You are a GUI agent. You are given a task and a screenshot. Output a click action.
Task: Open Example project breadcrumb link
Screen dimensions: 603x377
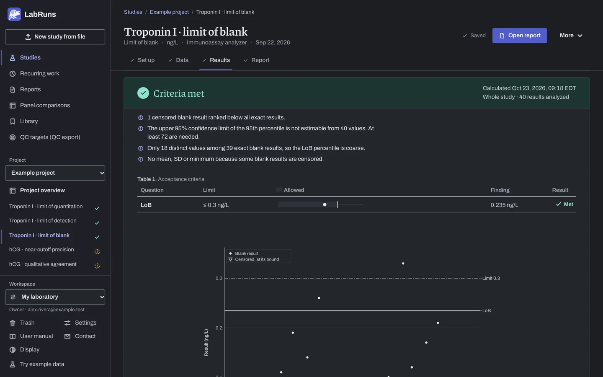169,12
